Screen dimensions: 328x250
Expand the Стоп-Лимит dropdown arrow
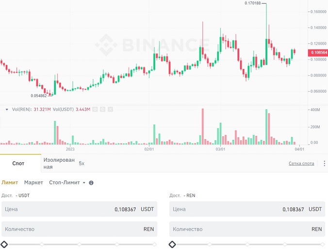coord(84,183)
